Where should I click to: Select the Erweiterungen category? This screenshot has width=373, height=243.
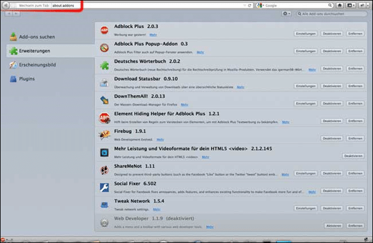pyautogui.click(x=50, y=51)
